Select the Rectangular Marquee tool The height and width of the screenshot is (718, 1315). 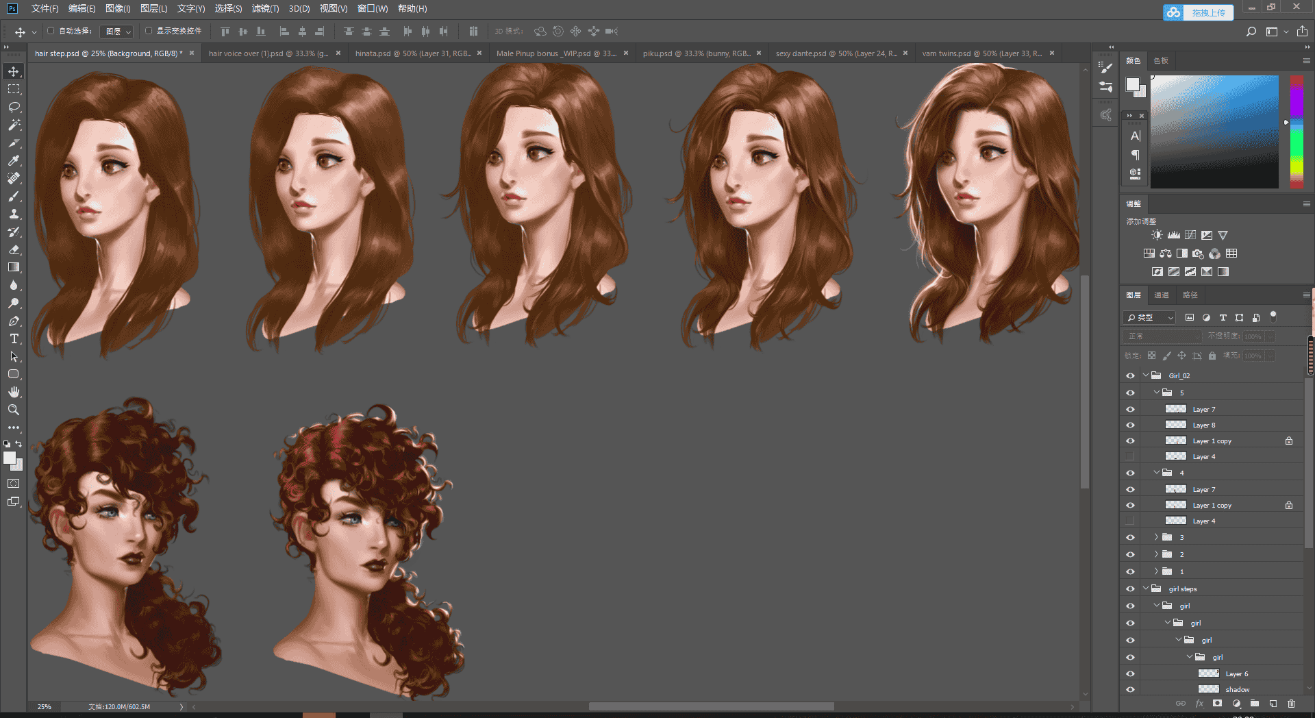(x=14, y=90)
